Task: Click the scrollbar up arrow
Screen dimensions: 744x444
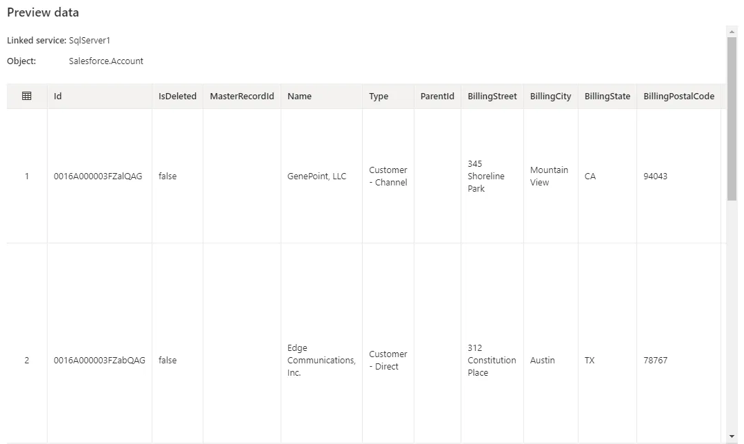Action: point(733,30)
